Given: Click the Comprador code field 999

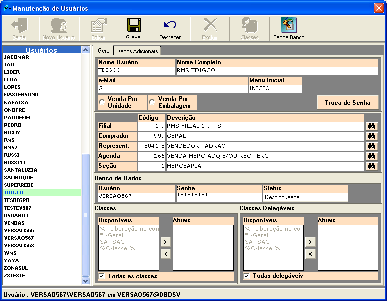Looking at the screenshot, I should tap(151, 136).
